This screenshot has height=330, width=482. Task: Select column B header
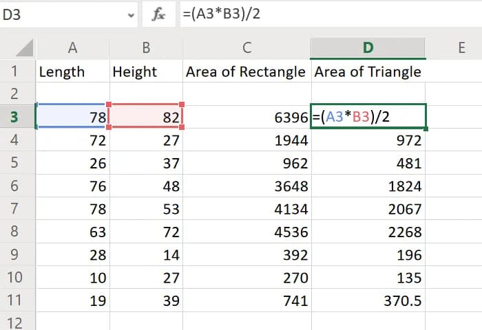coord(145,47)
